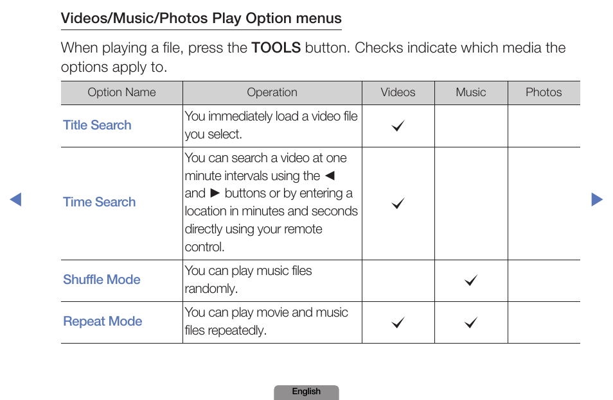Click the left triangle symbol in Time Search description
This screenshot has width=613, height=400.
point(330,176)
